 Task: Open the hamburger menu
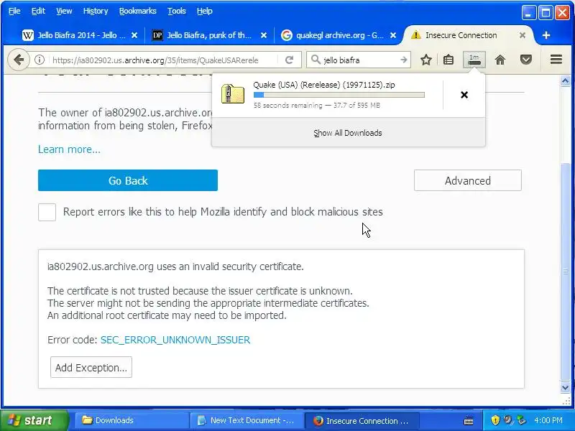click(x=556, y=60)
